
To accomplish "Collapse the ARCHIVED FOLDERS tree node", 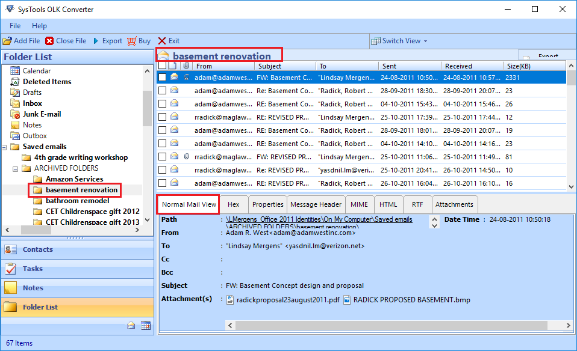I will point(16,169).
